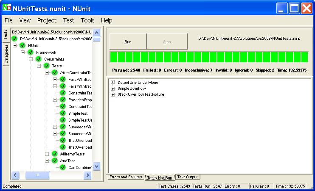The image size is (315, 191).
Task: Expand the AllItemsTests node
Action: point(47,154)
